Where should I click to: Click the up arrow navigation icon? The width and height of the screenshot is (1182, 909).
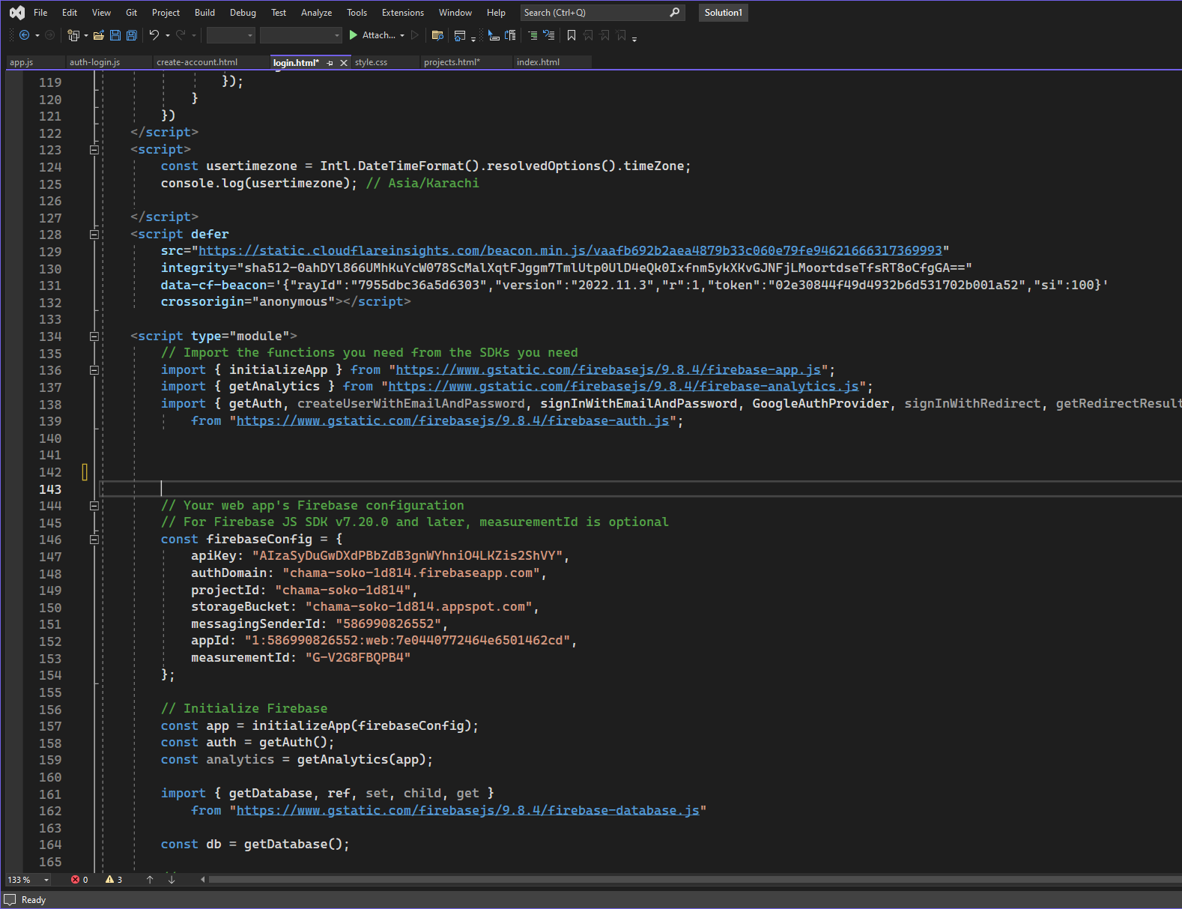[150, 880]
